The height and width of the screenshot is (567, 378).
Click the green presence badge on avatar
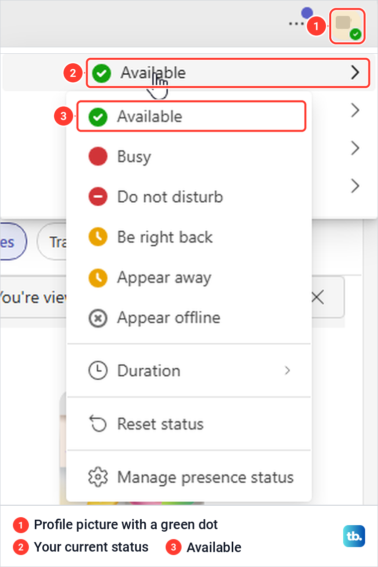tap(356, 34)
